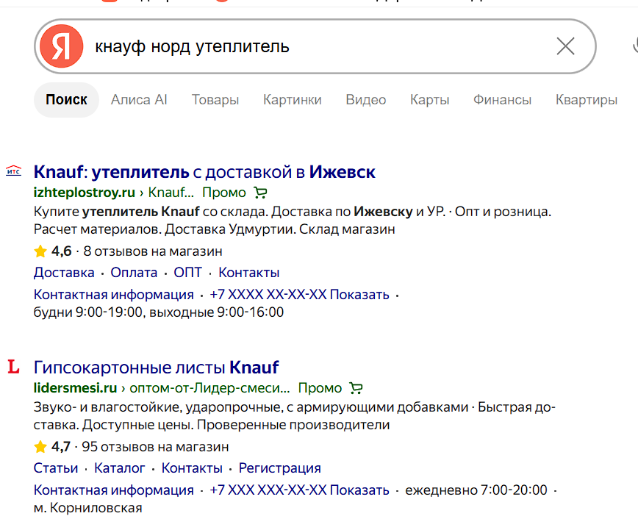The image size is (638, 530).
Task: Click the red L favicon of lidersmesi
Action: click(13, 367)
